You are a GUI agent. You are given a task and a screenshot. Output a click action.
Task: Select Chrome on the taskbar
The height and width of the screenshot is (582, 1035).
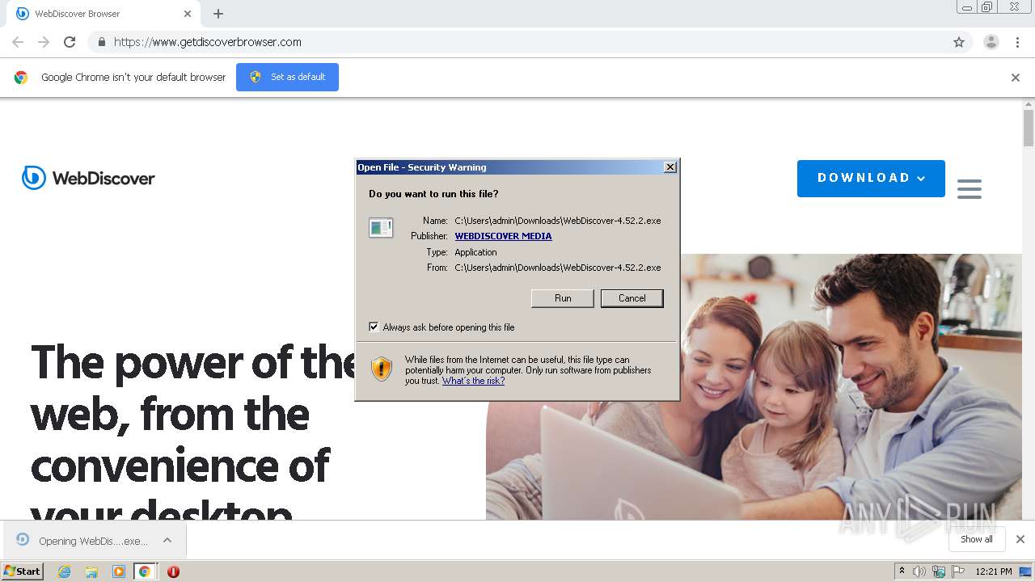[x=145, y=571]
